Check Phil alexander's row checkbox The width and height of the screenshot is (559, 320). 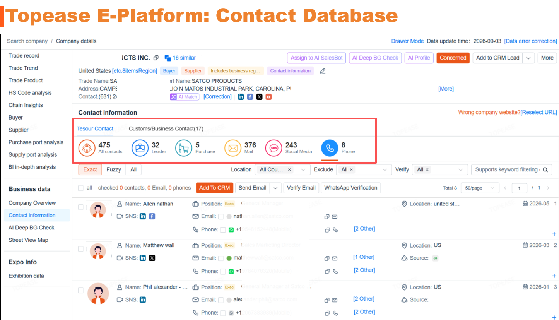tap(81, 291)
